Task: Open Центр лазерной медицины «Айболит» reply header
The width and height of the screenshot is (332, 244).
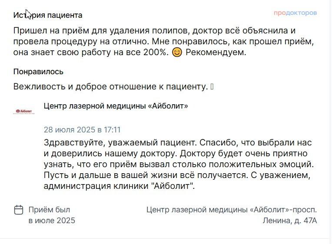Action: pyautogui.click(x=116, y=106)
